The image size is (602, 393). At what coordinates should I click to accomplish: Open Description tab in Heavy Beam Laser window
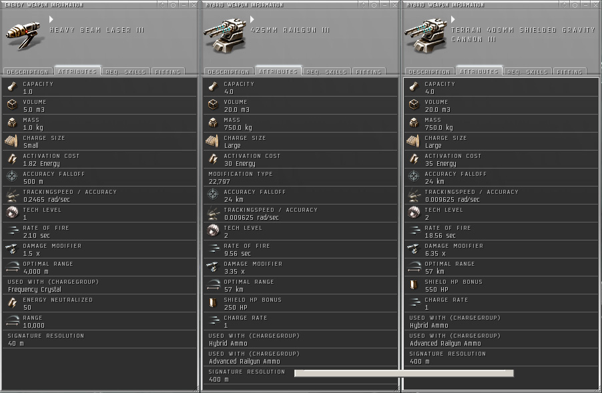click(27, 72)
